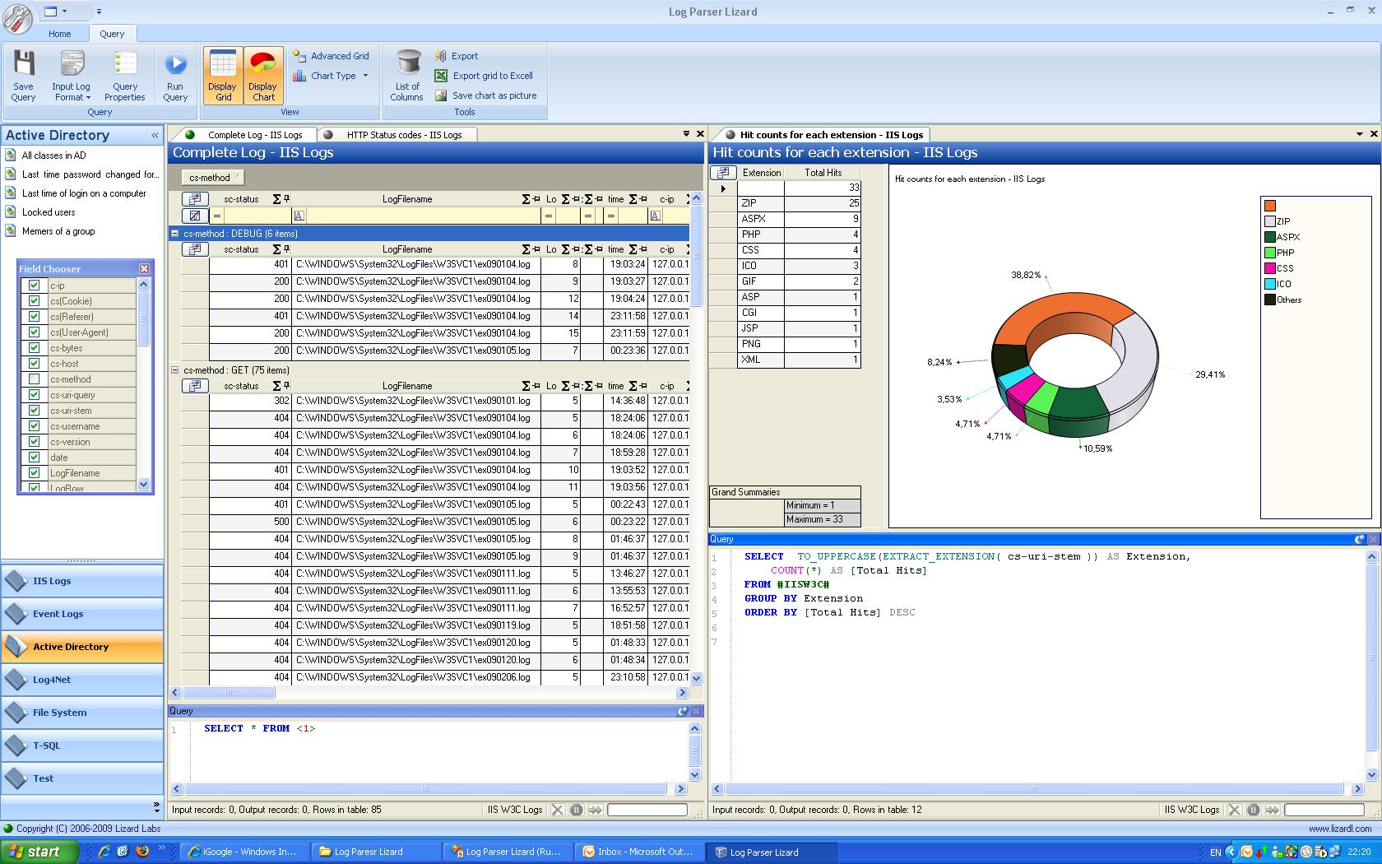Open the Chart Type dropdown
The width and height of the screenshot is (1382, 864).
[x=334, y=76]
